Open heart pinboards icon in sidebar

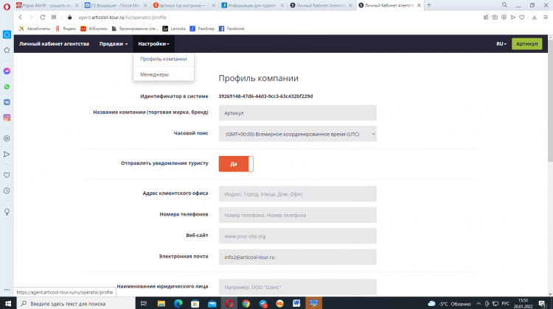tap(7, 175)
